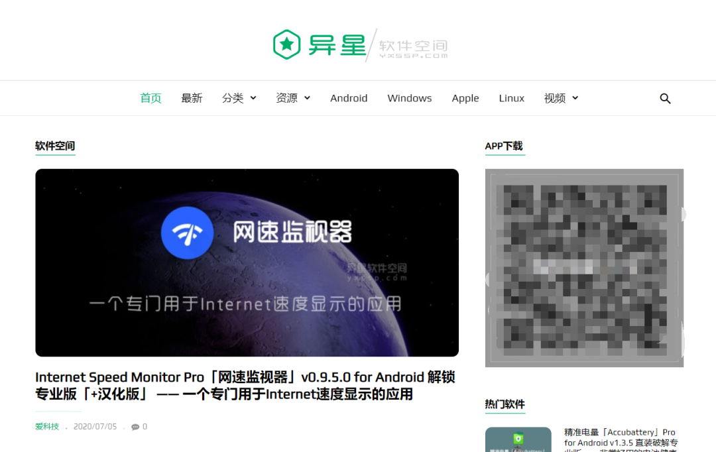Screen dimensions: 716x452
Task: Click the comment bubble icon under the article
Action: (135, 427)
